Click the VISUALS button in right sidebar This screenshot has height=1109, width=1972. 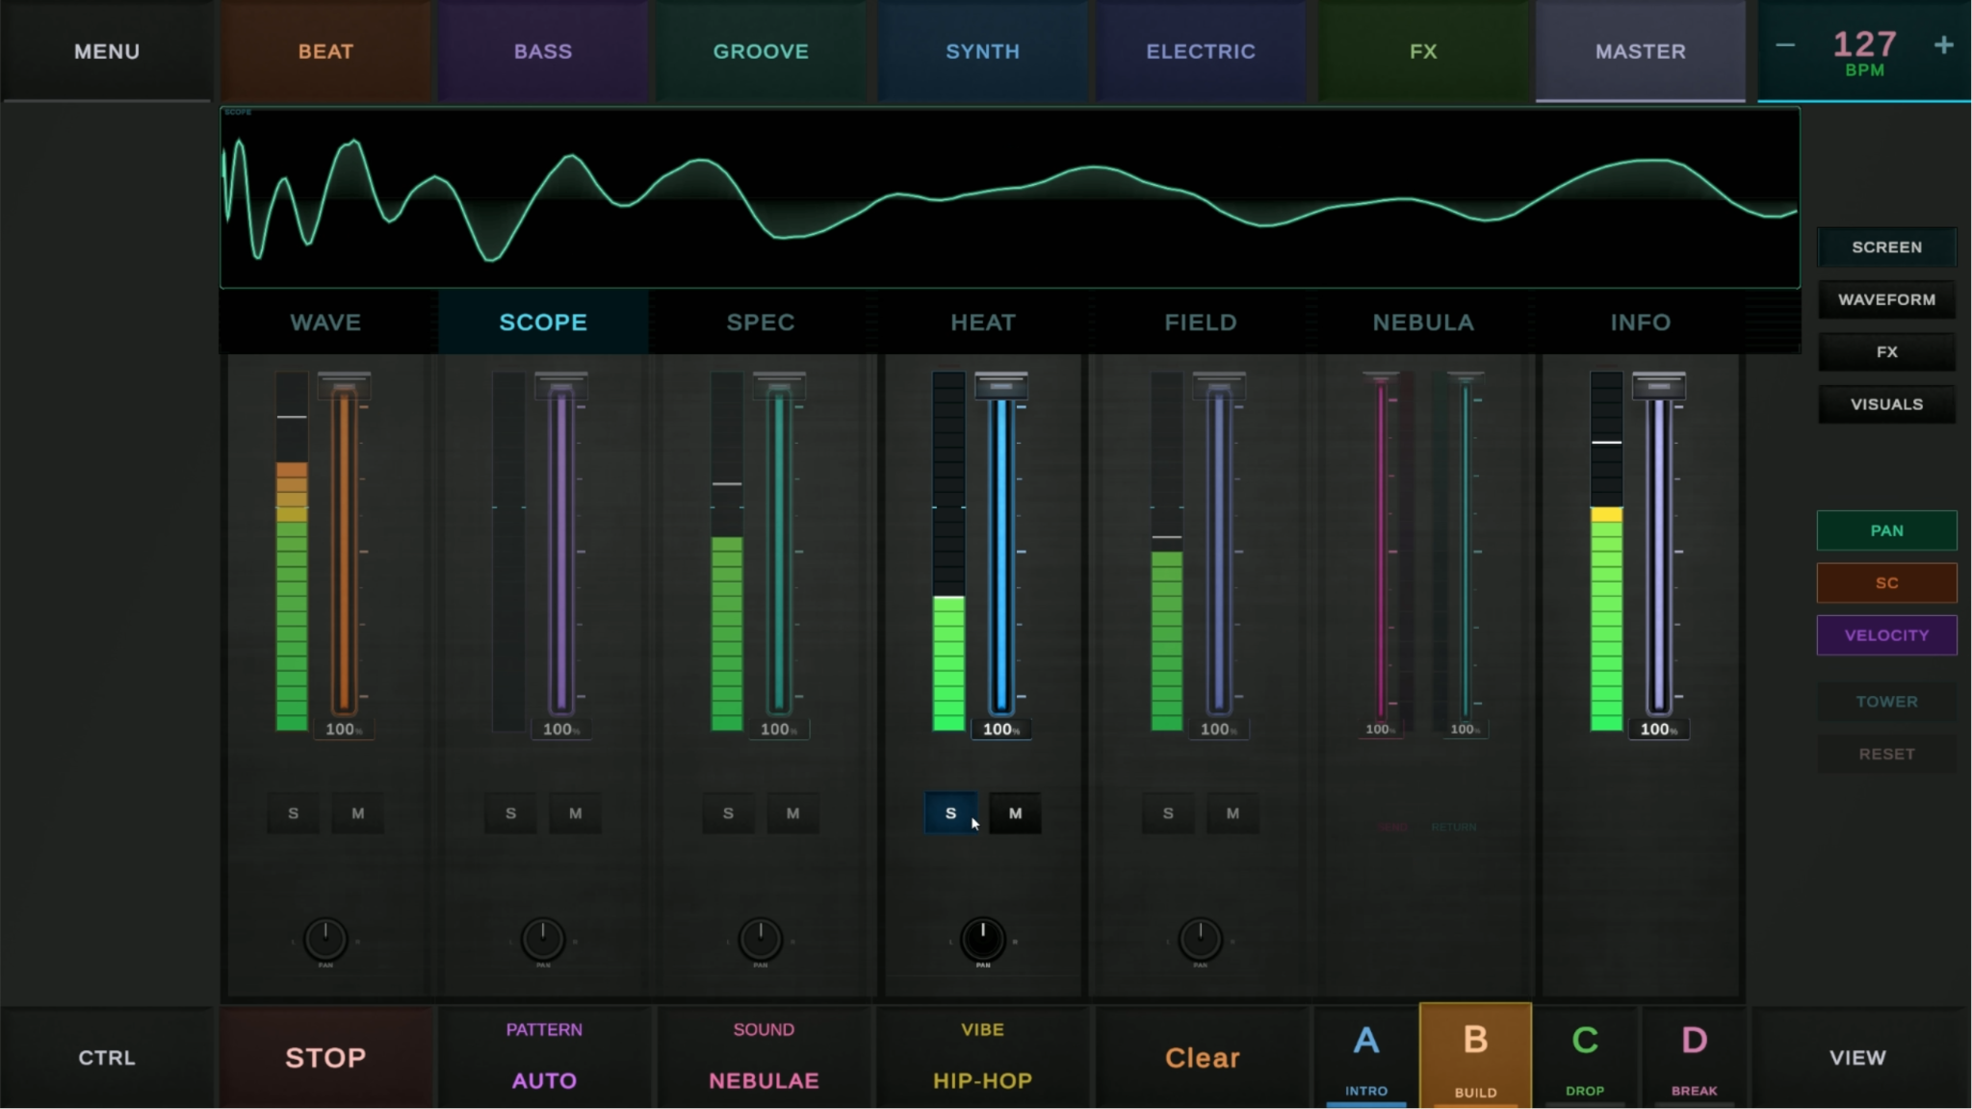click(1886, 404)
